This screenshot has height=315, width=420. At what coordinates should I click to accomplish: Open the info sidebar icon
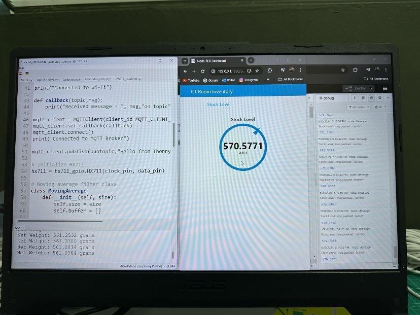click(355, 98)
